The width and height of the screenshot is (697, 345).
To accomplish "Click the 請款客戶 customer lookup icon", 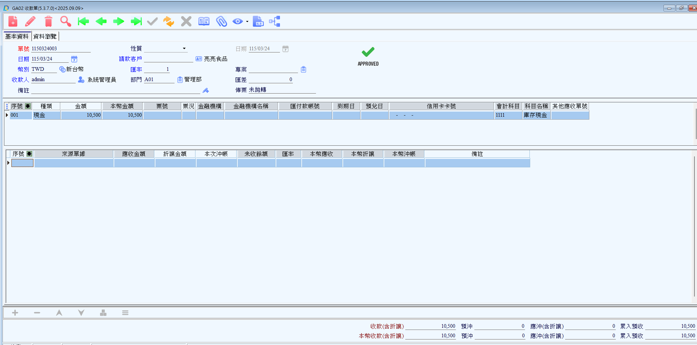I will (199, 59).
